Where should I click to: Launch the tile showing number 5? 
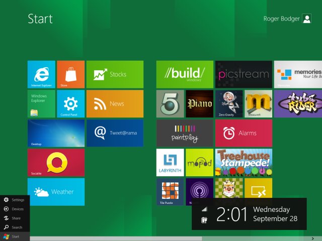(170, 104)
